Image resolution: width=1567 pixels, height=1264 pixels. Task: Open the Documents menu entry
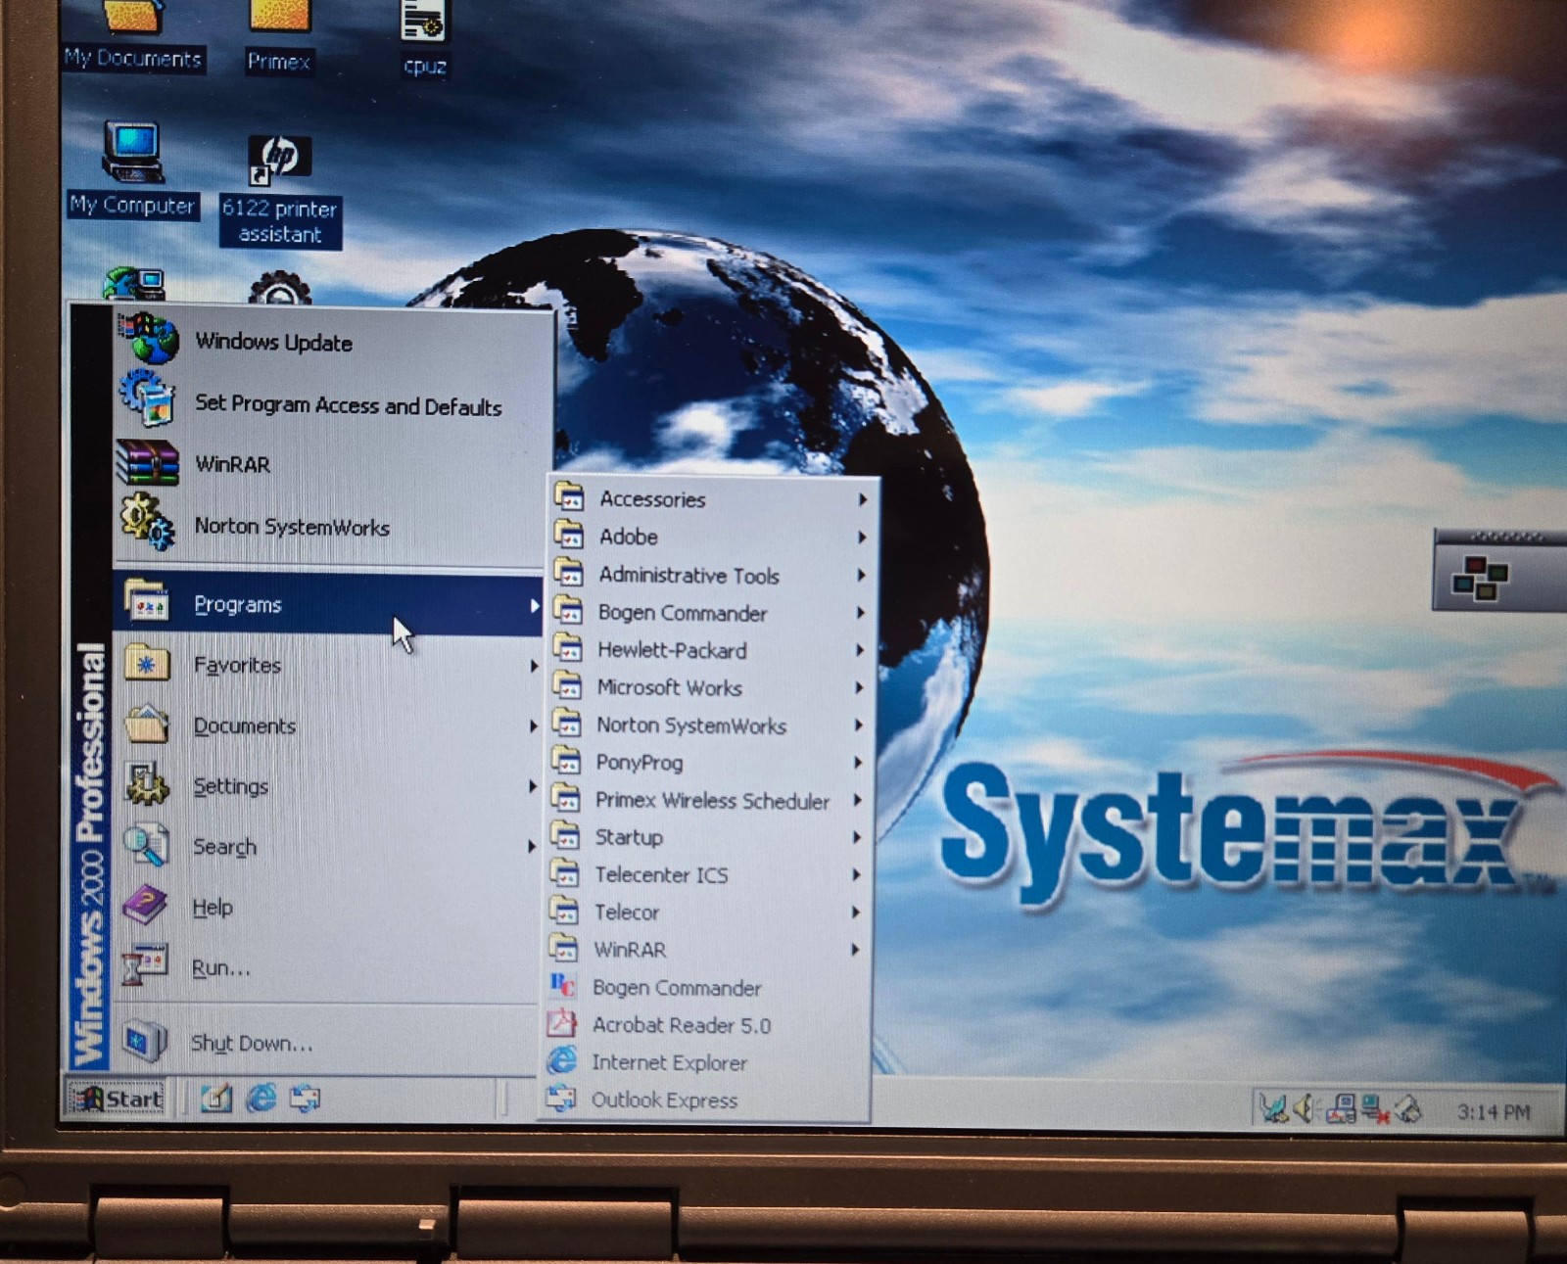tap(328, 726)
